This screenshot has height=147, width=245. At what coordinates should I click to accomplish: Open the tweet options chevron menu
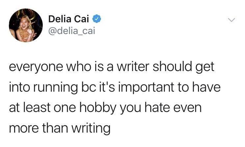pyautogui.click(x=232, y=20)
